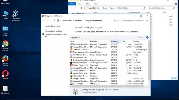
Task: Open the Installed On column filter dropdown
Action: 120,41
